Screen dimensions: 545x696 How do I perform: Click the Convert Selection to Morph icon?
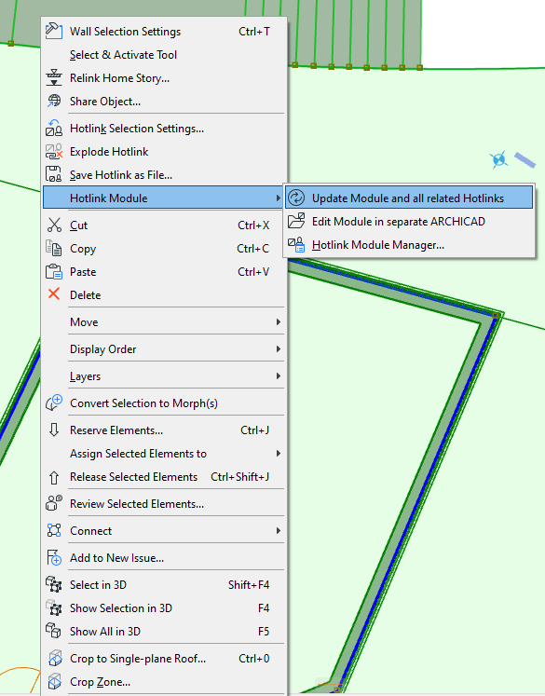point(54,403)
